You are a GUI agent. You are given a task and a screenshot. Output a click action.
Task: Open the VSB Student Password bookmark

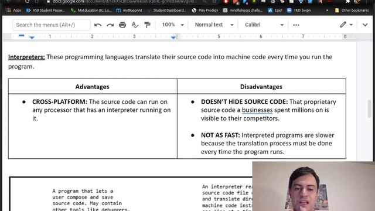pyautogui.click(x=46, y=11)
